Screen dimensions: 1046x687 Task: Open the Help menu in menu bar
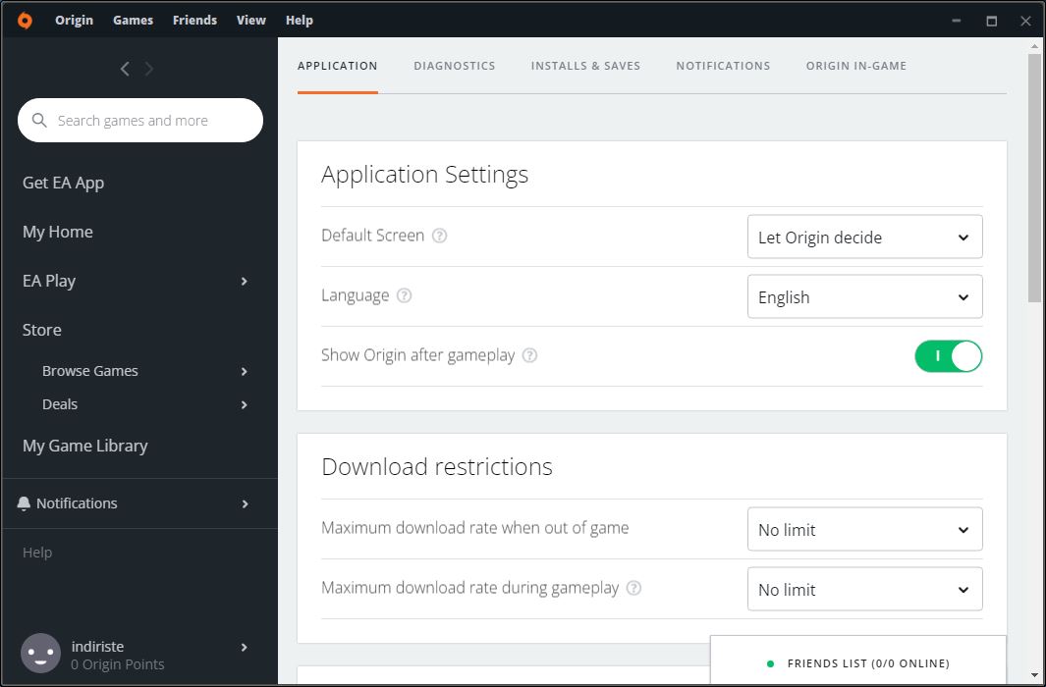click(x=299, y=20)
